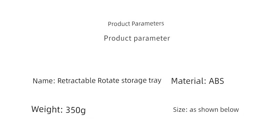Click the word 'as' after 'Size:'
Image resolution: width=274 pixels, height=137 pixels.
pos(193,110)
